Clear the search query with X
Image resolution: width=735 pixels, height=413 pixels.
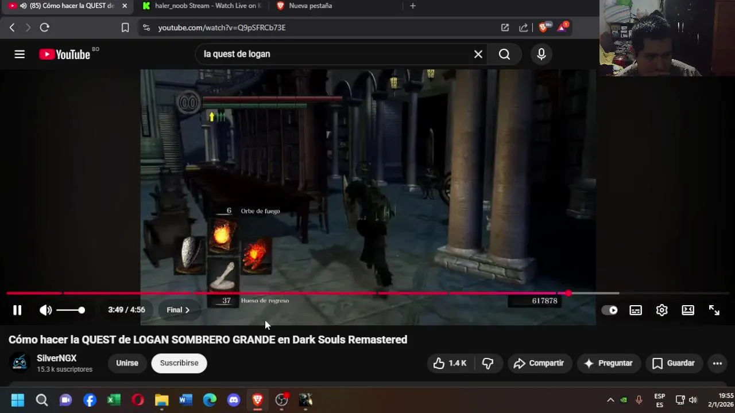(x=478, y=54)
